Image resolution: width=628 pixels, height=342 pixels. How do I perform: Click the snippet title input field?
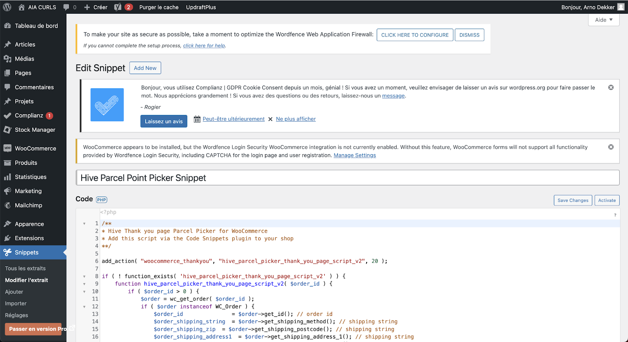point(348,178)
